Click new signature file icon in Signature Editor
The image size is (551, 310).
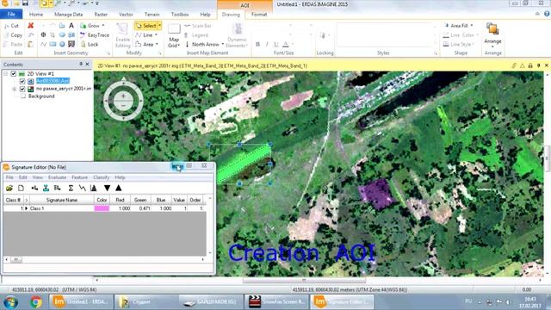tap(21, 188)
